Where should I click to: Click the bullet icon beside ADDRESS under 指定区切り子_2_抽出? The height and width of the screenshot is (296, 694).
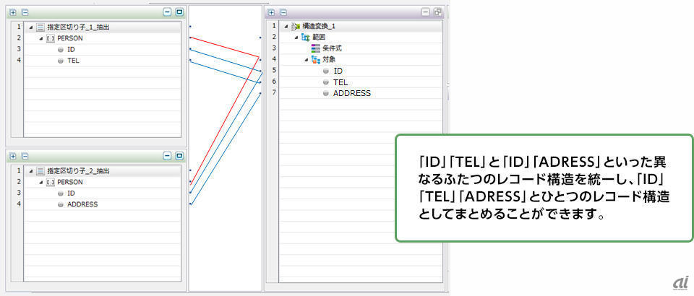[x=61, y=204]
